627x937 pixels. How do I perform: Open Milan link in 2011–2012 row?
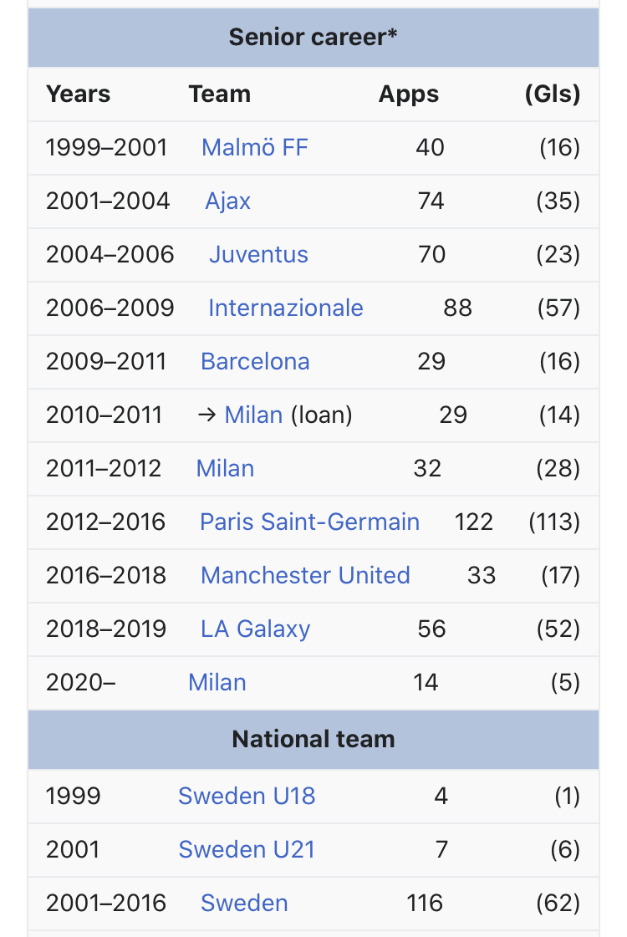226,468
